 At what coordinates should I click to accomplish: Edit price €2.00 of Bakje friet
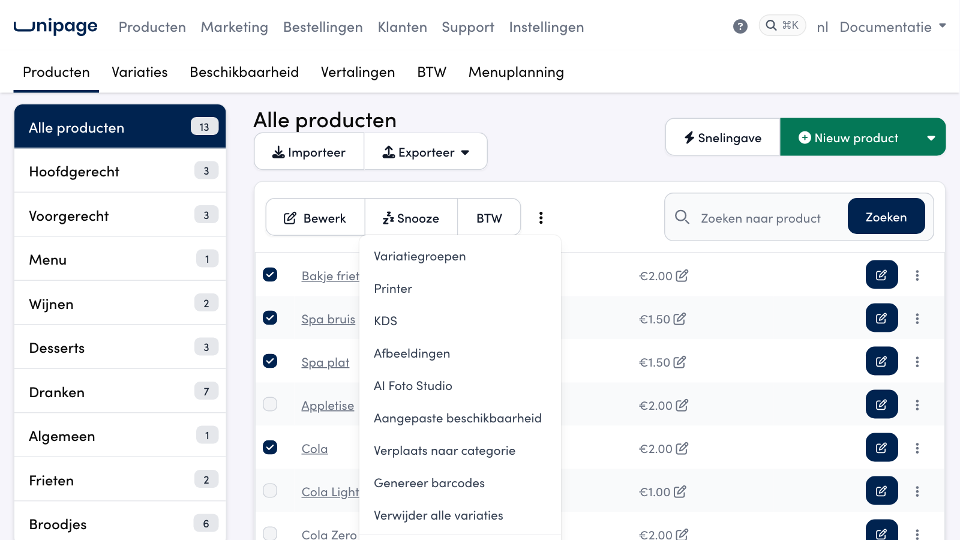click(682, 276)
